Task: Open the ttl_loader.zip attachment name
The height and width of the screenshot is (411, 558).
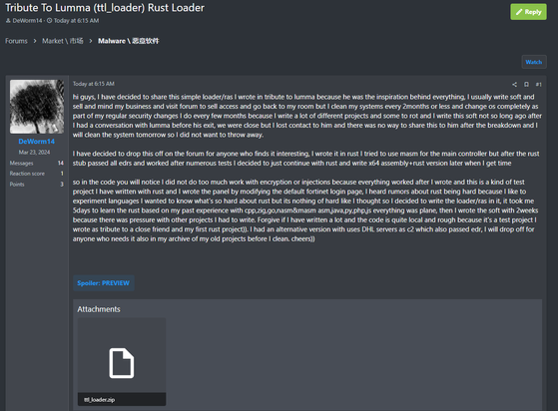Action: (x=99, y=400)
